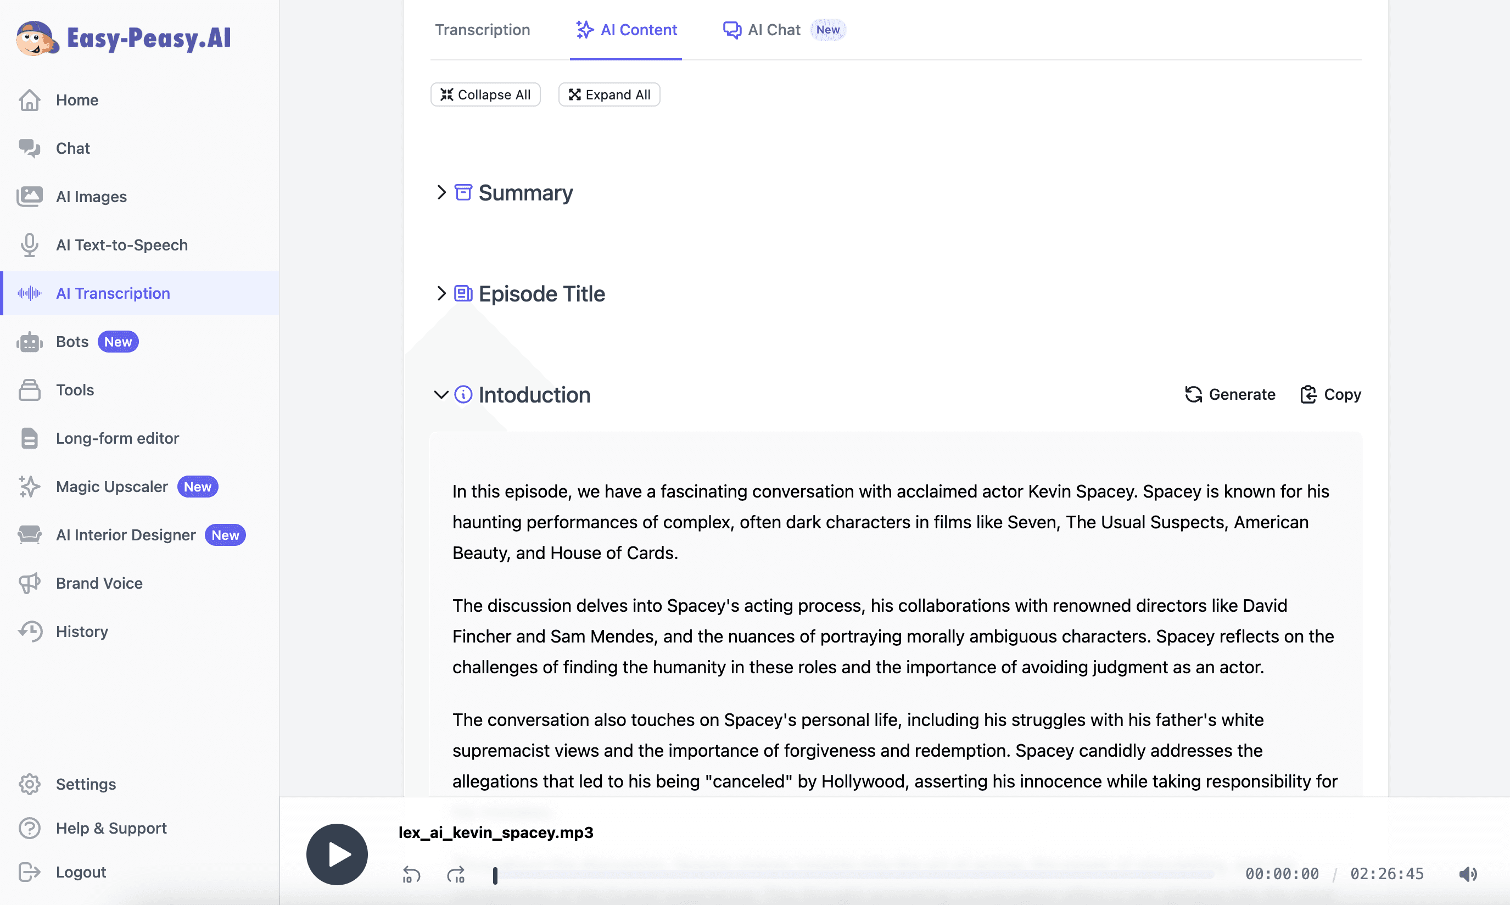The image size is (1510, 905).
Task: Open the AI Text-to-Speech tool
Action: (121, 244)
